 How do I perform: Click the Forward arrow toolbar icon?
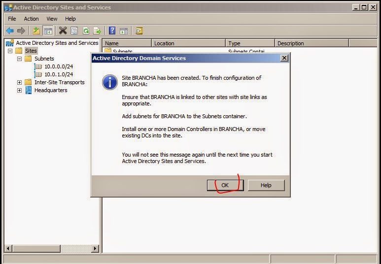pos(21,31)
